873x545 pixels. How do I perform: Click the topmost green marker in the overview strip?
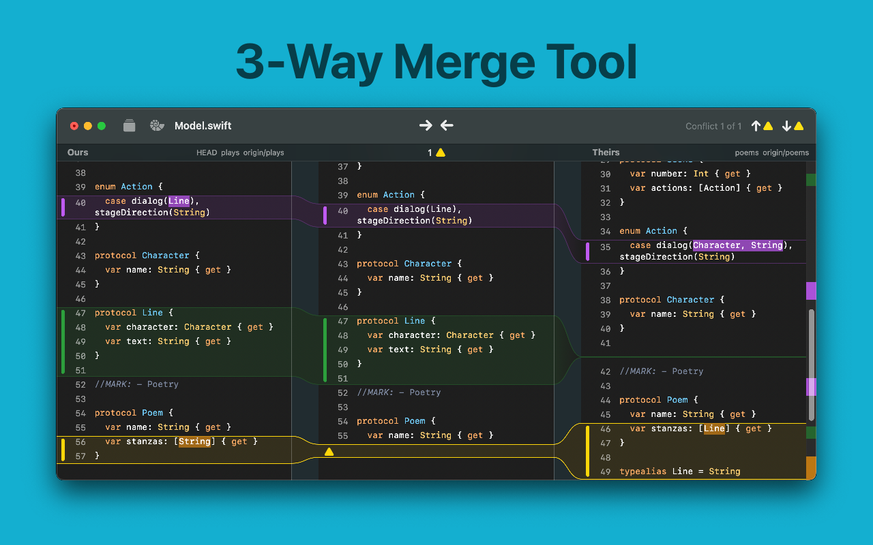click(x=811, y=180)
